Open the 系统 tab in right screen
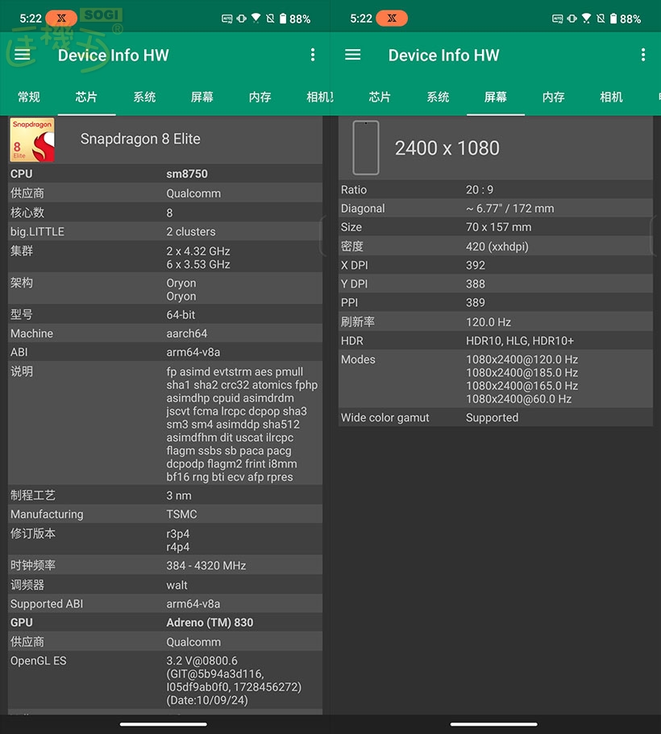The image size is (661, 734). click(438, 97)
